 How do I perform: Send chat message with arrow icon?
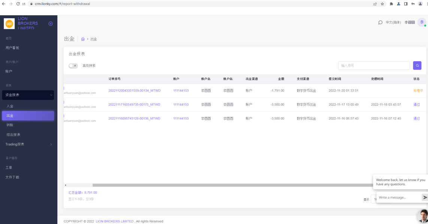pos(425,197)
